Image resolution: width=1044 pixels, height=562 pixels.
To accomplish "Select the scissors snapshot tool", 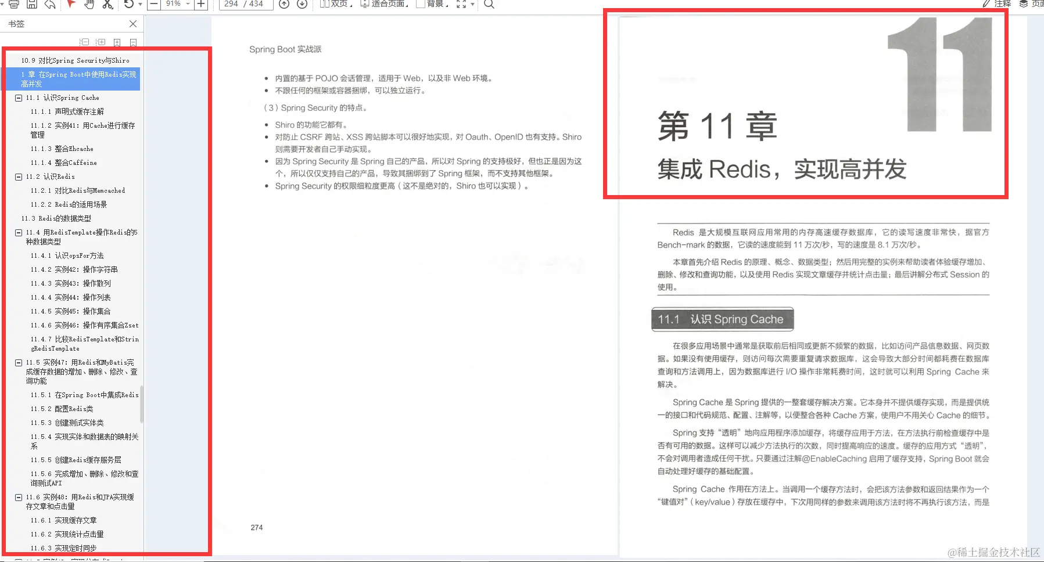I will [107, 4].
